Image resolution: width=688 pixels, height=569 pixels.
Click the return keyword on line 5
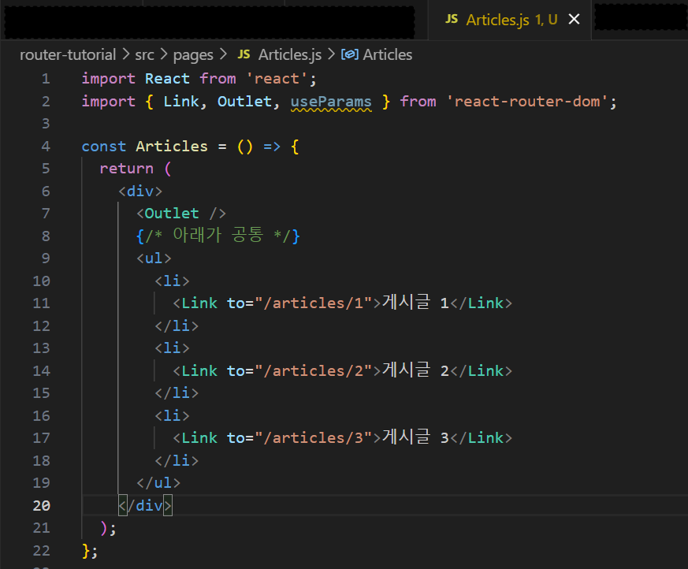pyautogui.click(x=126, y=169)
